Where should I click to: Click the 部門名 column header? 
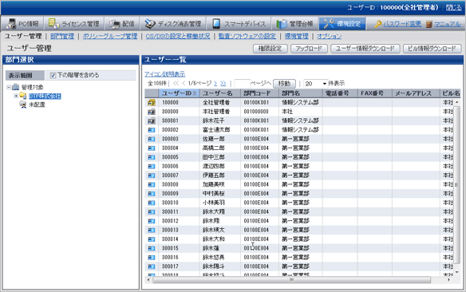(x=301, y=93)
